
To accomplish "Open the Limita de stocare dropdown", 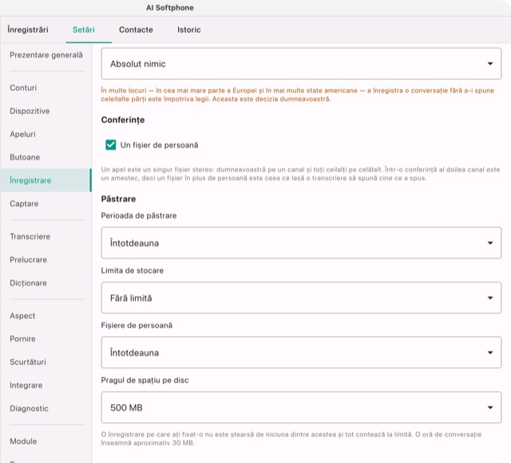I will tap(301, 298).
